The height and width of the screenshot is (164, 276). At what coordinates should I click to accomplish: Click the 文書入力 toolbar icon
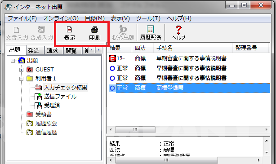[16, 30]
